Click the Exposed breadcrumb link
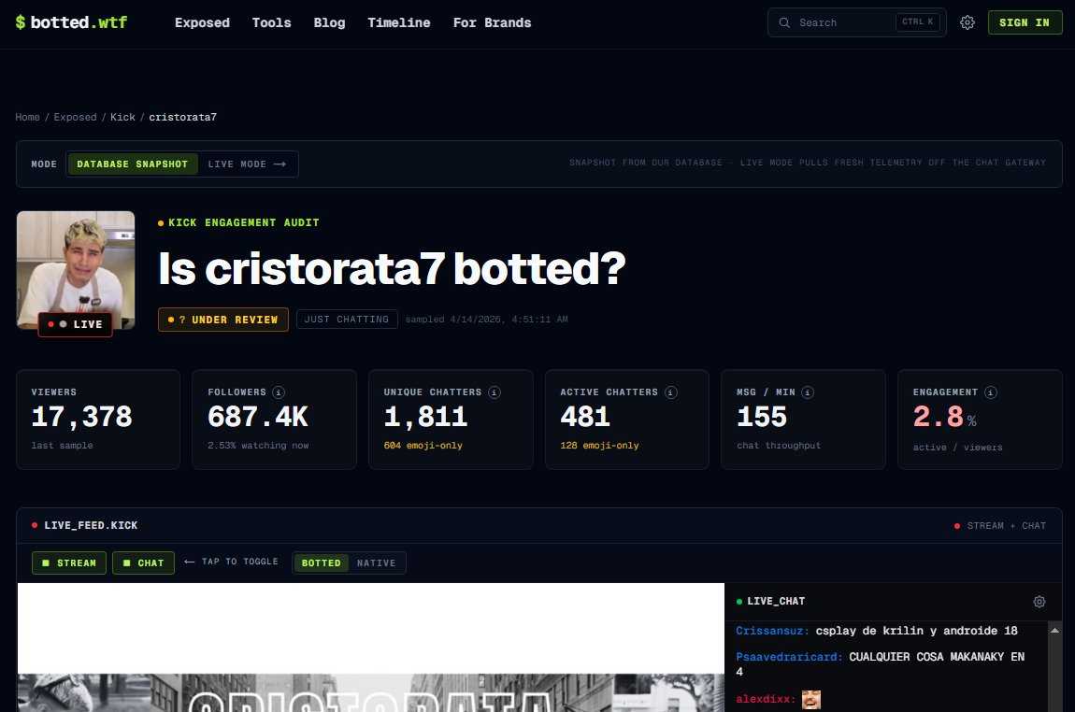The image size is (1075, 712). pyautogui.click(x=76, y=117)
